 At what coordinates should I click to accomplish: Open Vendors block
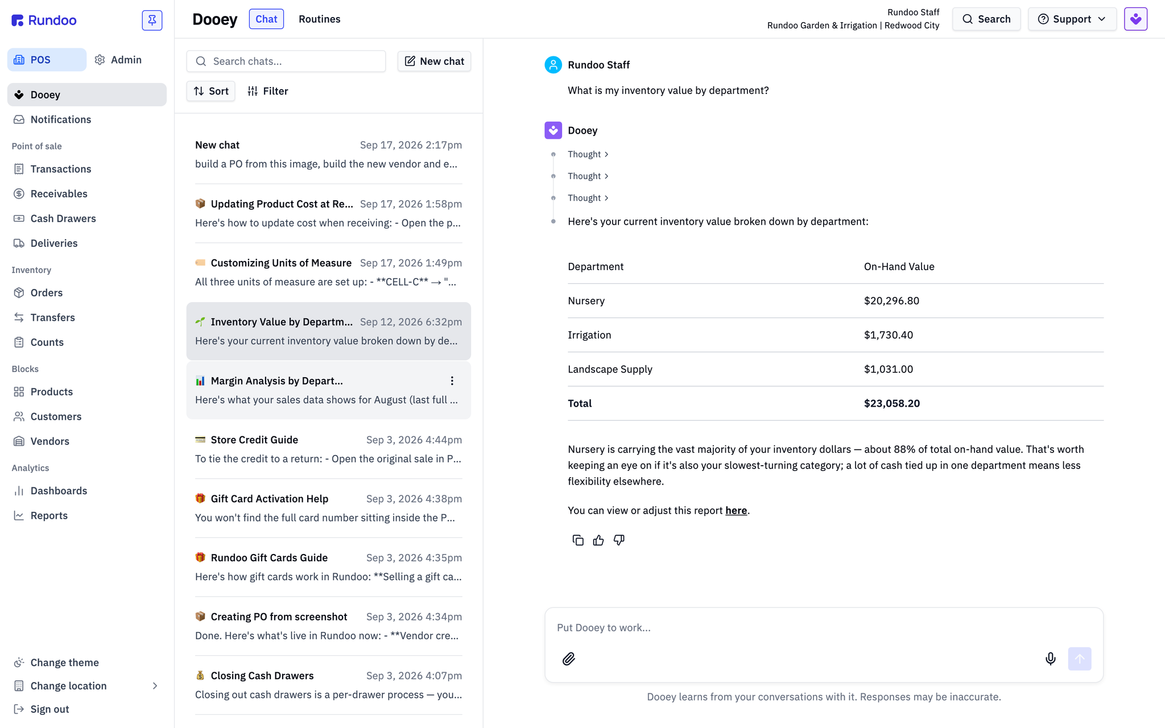[x=86, y=441]
